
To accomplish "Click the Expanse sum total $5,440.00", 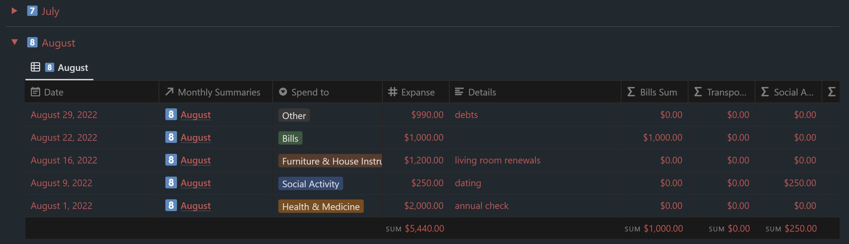I will point(424,228).
